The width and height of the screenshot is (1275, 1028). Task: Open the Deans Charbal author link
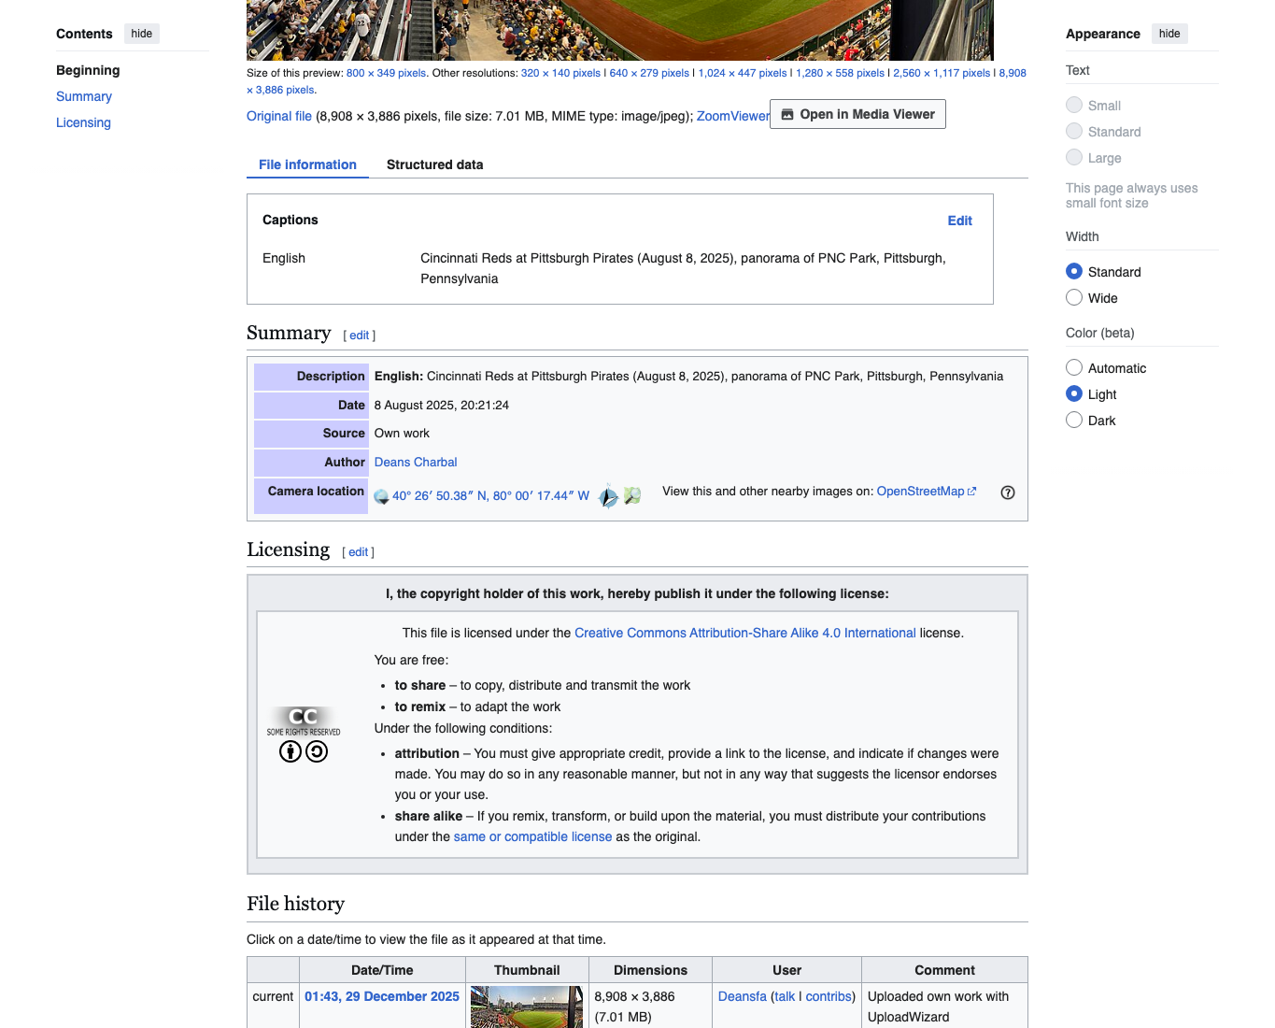pos(416,462)
